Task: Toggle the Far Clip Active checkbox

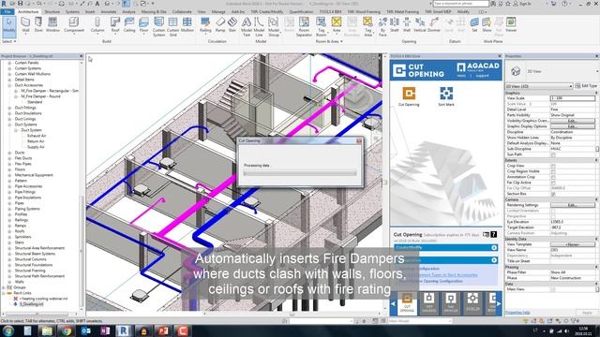Action: pyautogui.click(x=553, y=183)
